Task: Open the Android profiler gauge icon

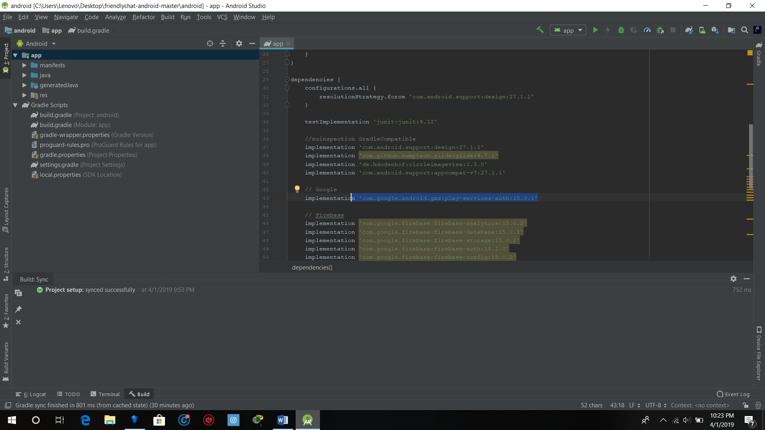Action: [647, 30]
